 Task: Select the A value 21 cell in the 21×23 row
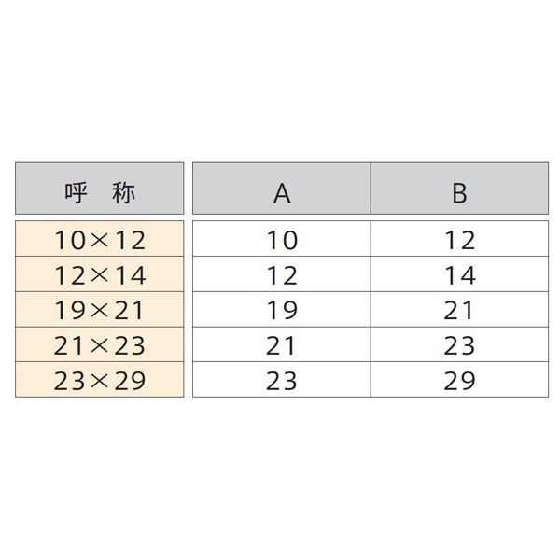click(x=282, y=344)
